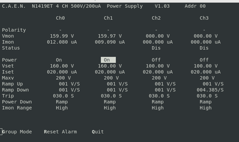Select the Quit command
Viewport: 239px width, 142px height.
coord(98,132)
